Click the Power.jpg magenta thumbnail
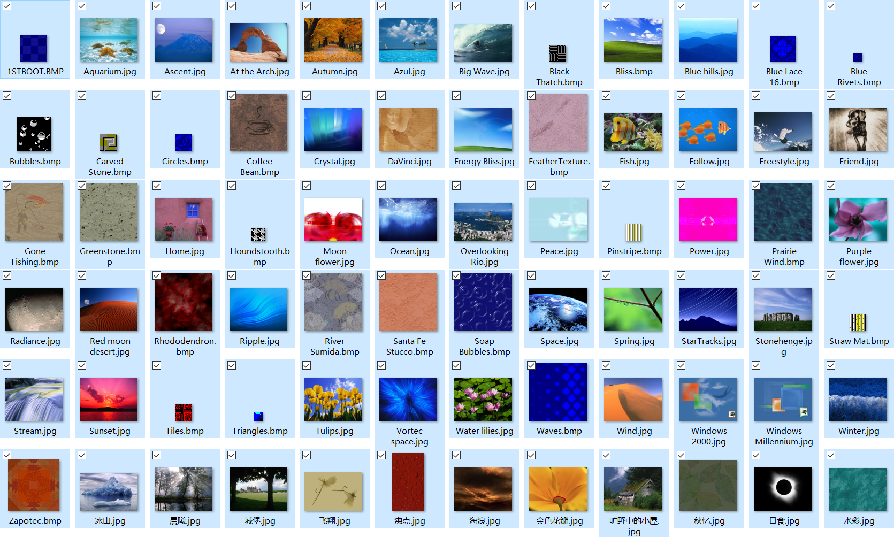Image resolution: width=894 pixels, height=537 pixels. pos(708,220)
